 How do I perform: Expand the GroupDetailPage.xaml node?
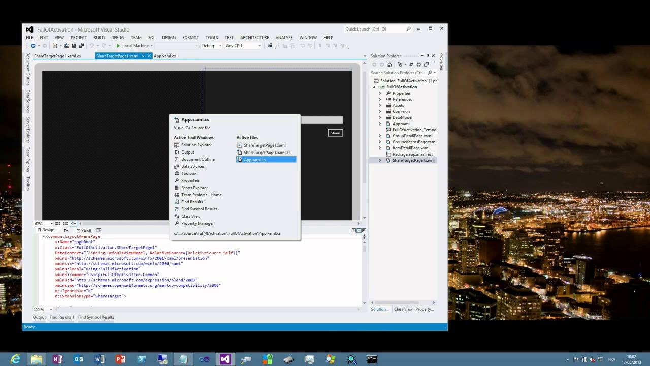coord(380,136)
